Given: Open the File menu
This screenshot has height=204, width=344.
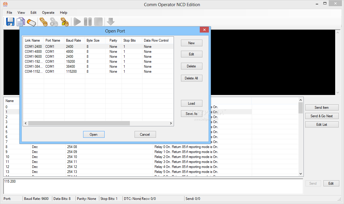Looking at the screenshot, I should coord(9,13).
